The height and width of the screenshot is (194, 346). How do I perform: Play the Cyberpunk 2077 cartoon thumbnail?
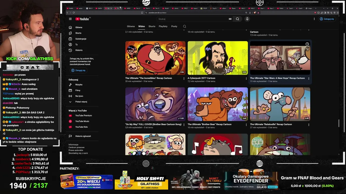coord(218,58)
